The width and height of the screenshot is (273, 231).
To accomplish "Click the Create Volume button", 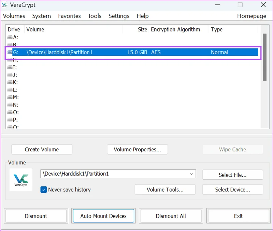I will point(42,149).
